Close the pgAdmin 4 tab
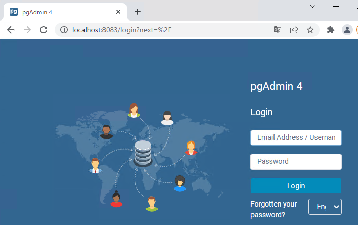The height and width of the screenshot is (225, 358). pos(118,12)
